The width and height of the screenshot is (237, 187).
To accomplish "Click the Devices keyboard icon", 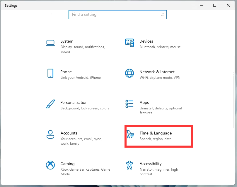I will (129, 43).
